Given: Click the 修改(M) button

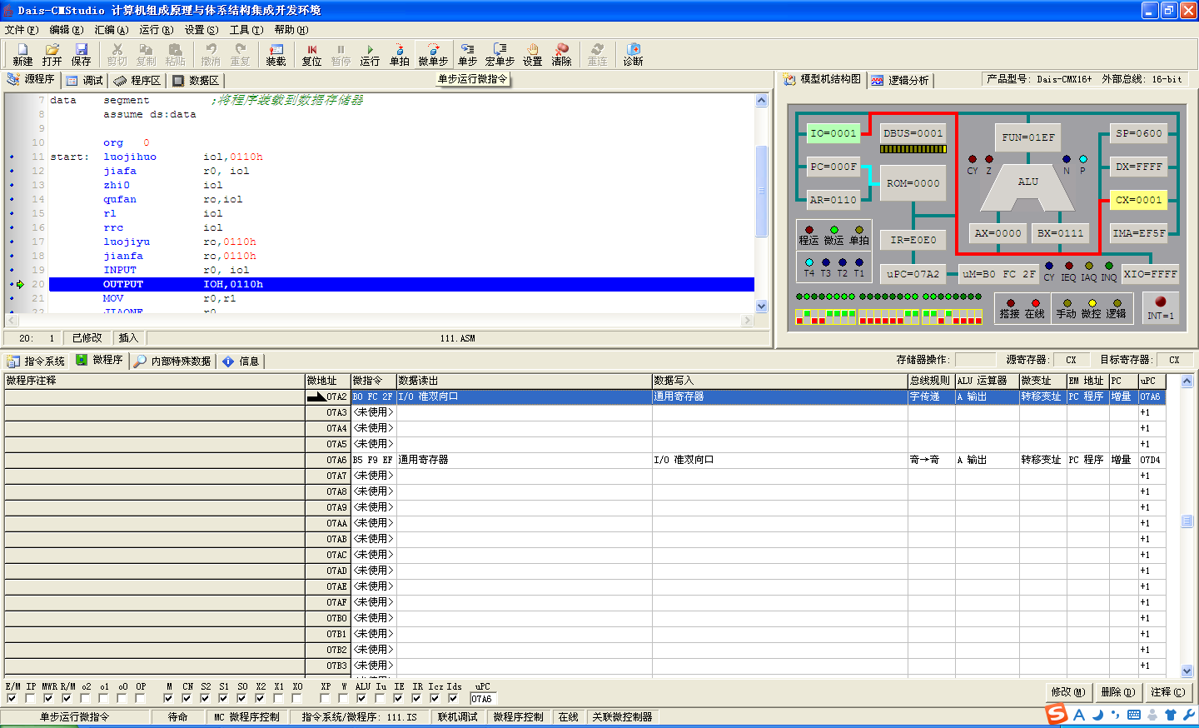Looking at the screenshot, I should click(x=1068, y=692).
